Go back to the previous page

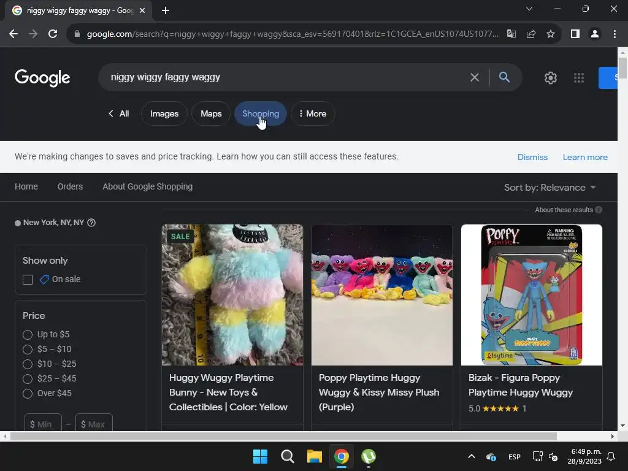[x=13, y=34]
